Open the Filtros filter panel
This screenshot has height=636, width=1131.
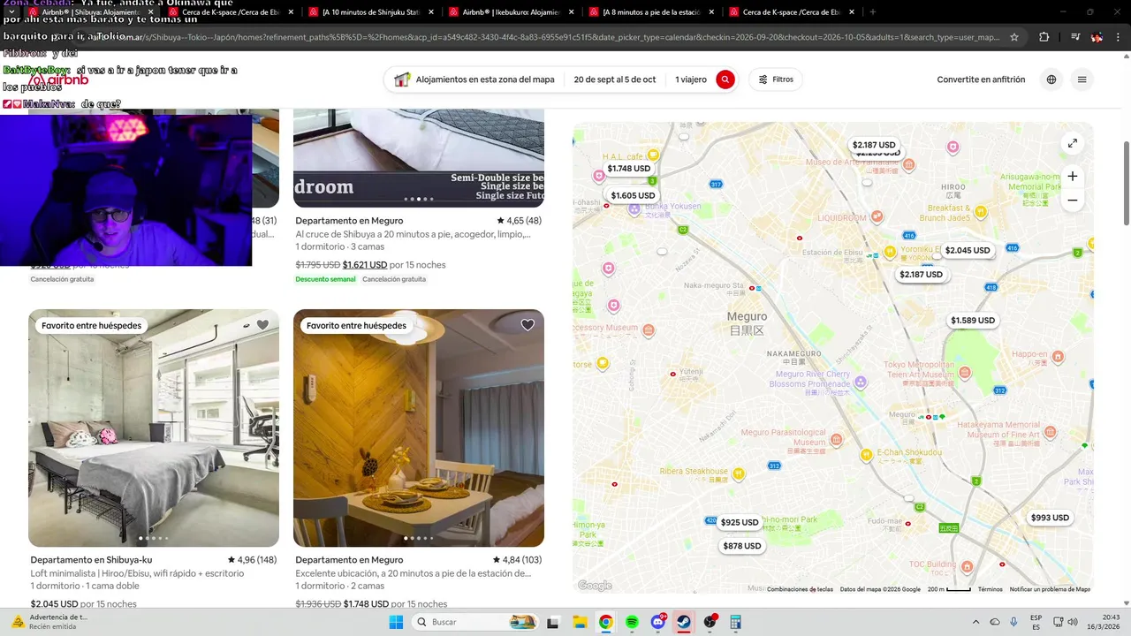[x=776, y=79]
